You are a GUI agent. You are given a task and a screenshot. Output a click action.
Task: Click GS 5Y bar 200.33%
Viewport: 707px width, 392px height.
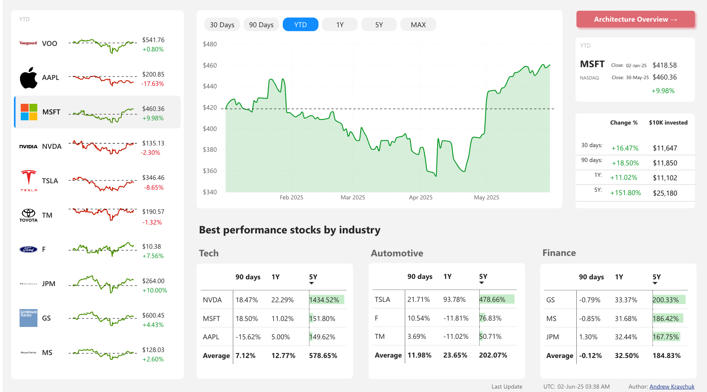click(669, 300)
